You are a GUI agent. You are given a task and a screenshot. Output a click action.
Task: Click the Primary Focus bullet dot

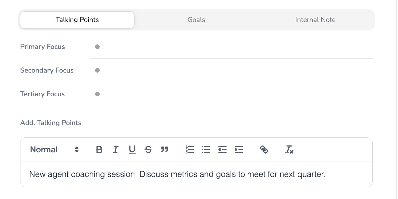pos(97,47)
